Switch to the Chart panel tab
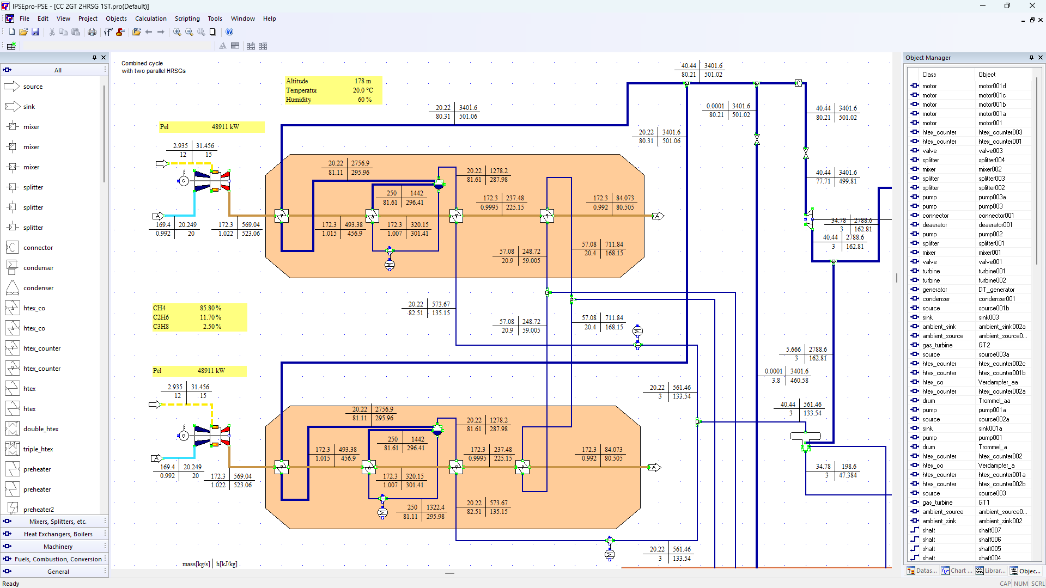The height and width of the screenshot is (588, 1046). (957, 571)
